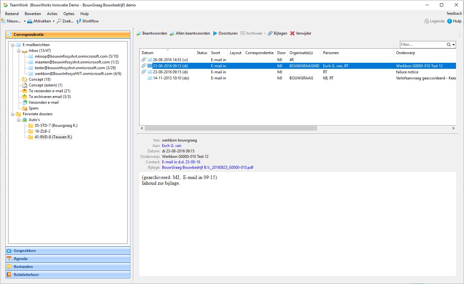
Task: Click the Esch G. van recipient link
Action: click(x=171, y=146)
